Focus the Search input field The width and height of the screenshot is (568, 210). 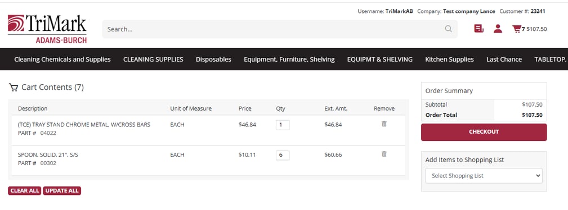coord(275,29)
